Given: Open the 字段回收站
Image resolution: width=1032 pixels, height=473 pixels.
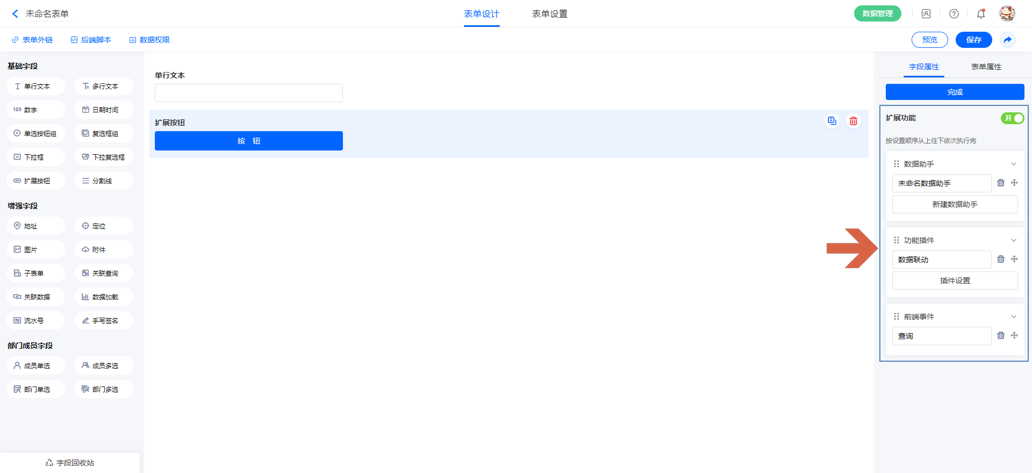Looking at the screenshot, I should coord(70,463).
